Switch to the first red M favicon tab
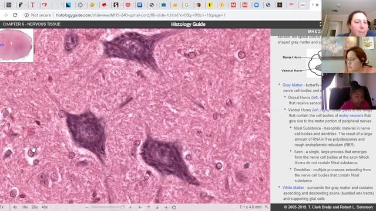The image size is (376, 211). coord(233,5)
